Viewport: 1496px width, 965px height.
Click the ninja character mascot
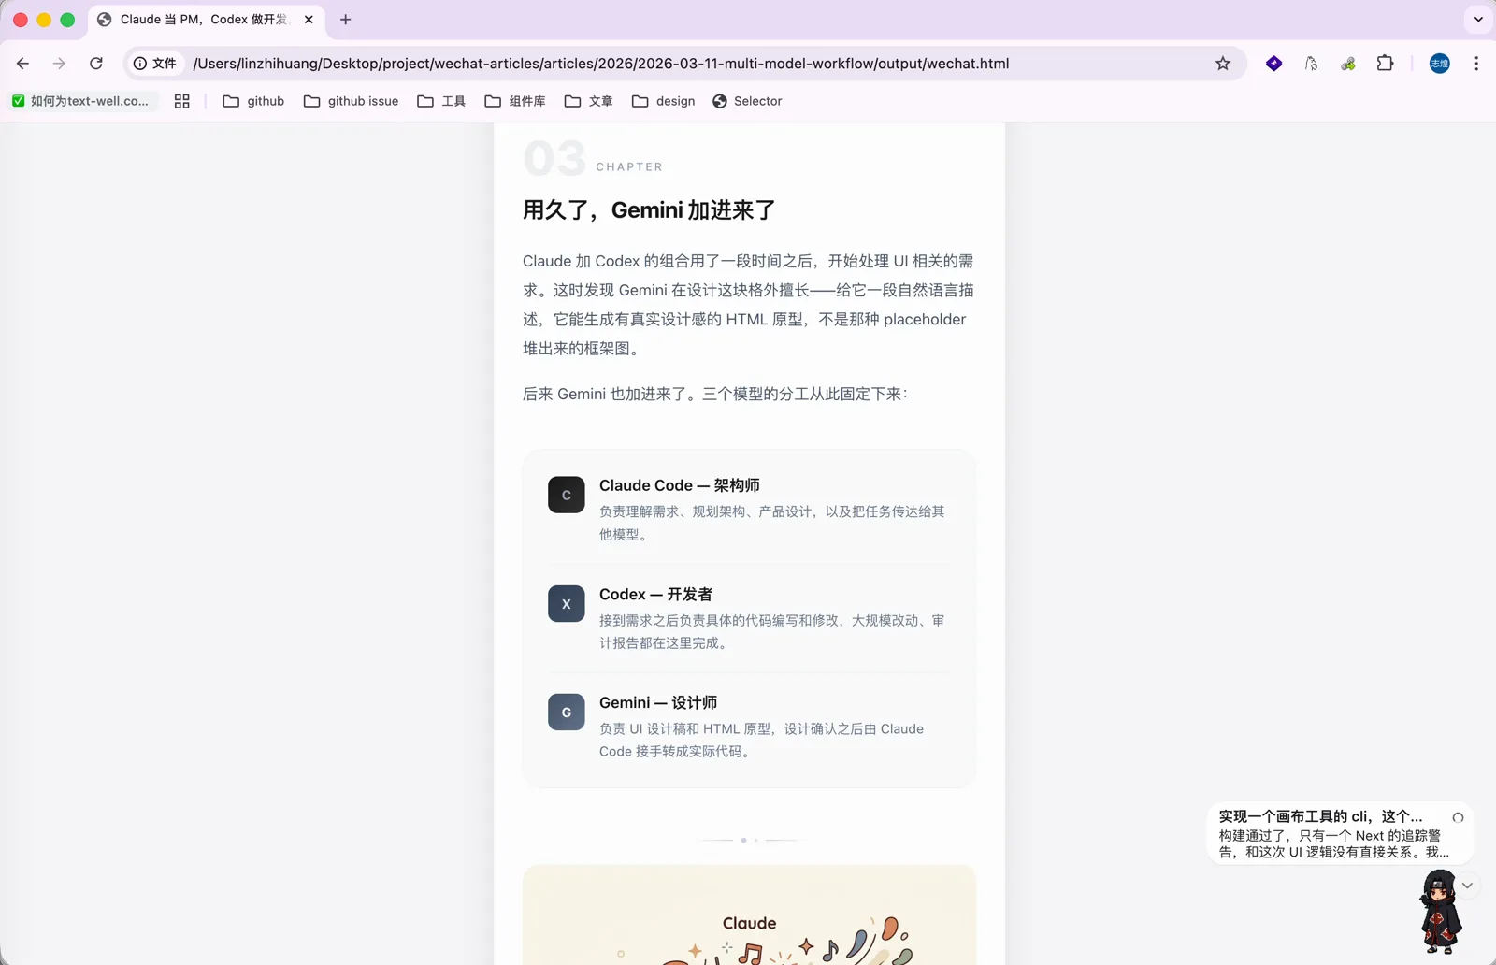[1440, 912]
